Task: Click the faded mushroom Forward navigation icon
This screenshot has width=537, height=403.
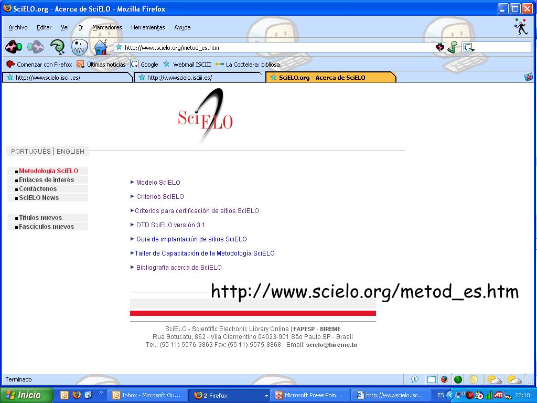Action: pos(36,47)
